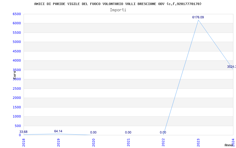This screenshot has width=236, height=148.
Task: Click the 2018 x-axis label
Action: pyautogui.click(x=24, y=142)
